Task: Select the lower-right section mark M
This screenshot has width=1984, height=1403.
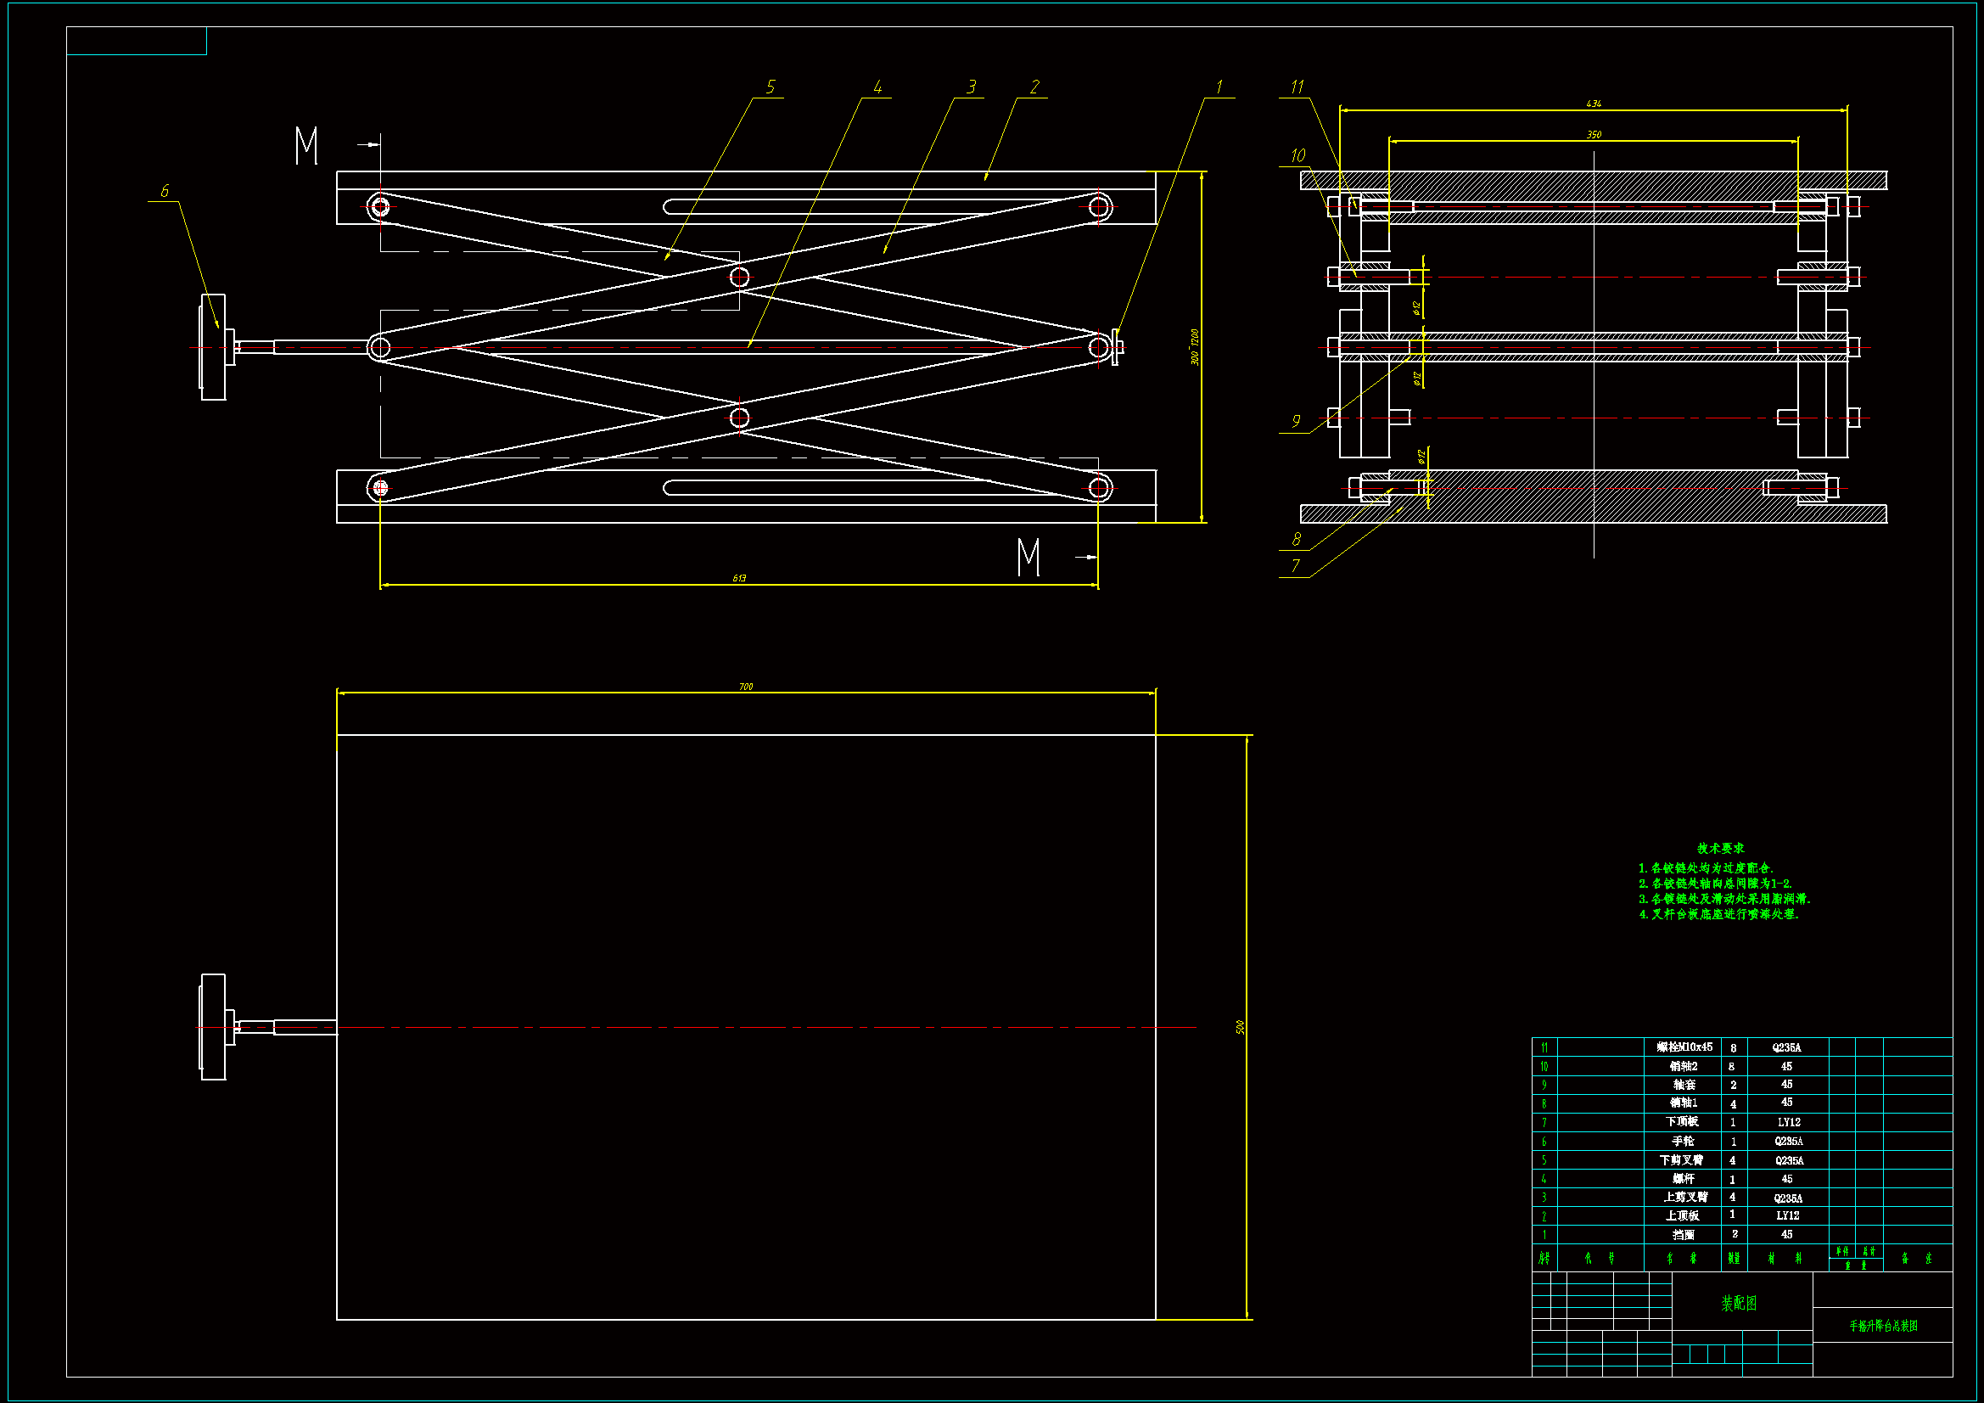Action: tap(1028, 558)
